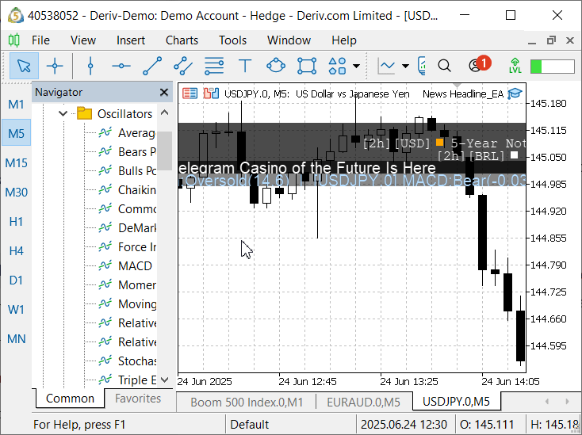Select the USDJPY.0,M5 chart tab
Image resolution: width=582 pixels, height=435 pixels.
pyautogui.click(x=456, y=402)
